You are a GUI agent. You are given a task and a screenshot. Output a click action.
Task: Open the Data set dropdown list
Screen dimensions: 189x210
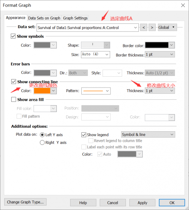coord(88,28)
